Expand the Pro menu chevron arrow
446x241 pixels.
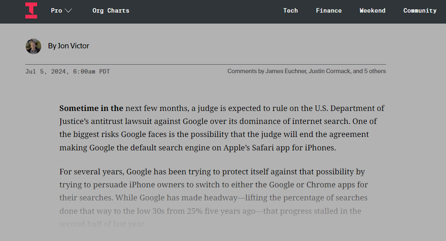[x=68, y=11]
